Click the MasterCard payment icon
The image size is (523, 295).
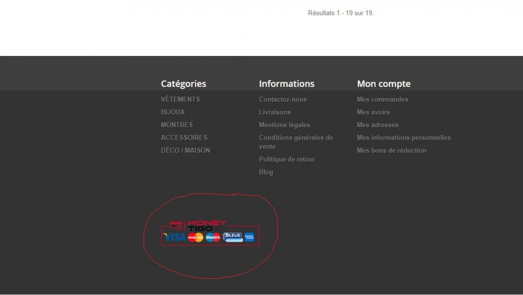click(196, 237)
